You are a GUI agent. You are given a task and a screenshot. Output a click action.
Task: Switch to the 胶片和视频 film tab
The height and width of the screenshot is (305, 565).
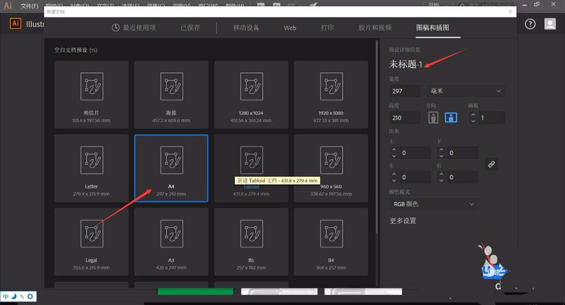click(x=375, y=28)
